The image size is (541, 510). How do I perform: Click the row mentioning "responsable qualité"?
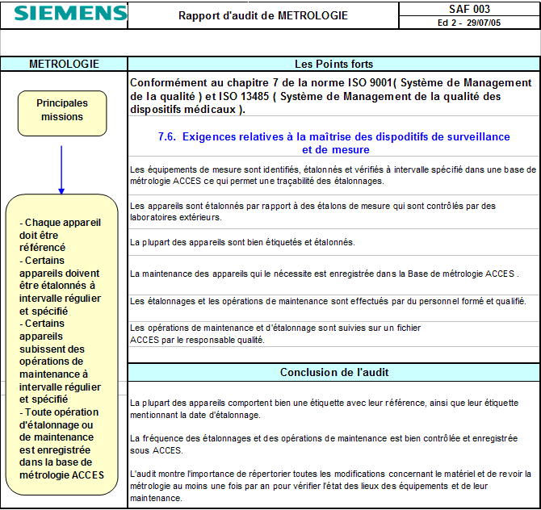click(x=275, y=334)
